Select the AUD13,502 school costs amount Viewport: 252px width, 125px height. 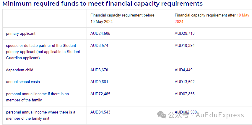[185, 82]
